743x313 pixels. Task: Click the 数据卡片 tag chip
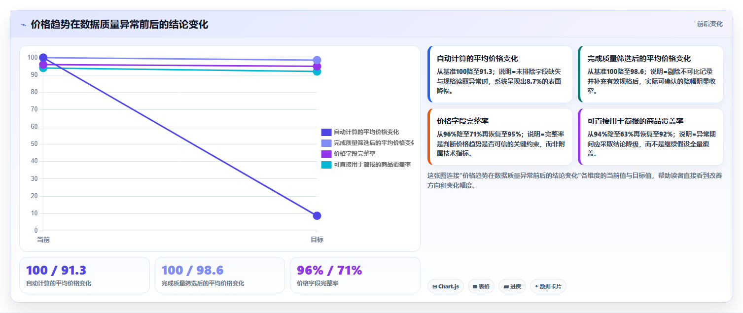tap(548, 286)
